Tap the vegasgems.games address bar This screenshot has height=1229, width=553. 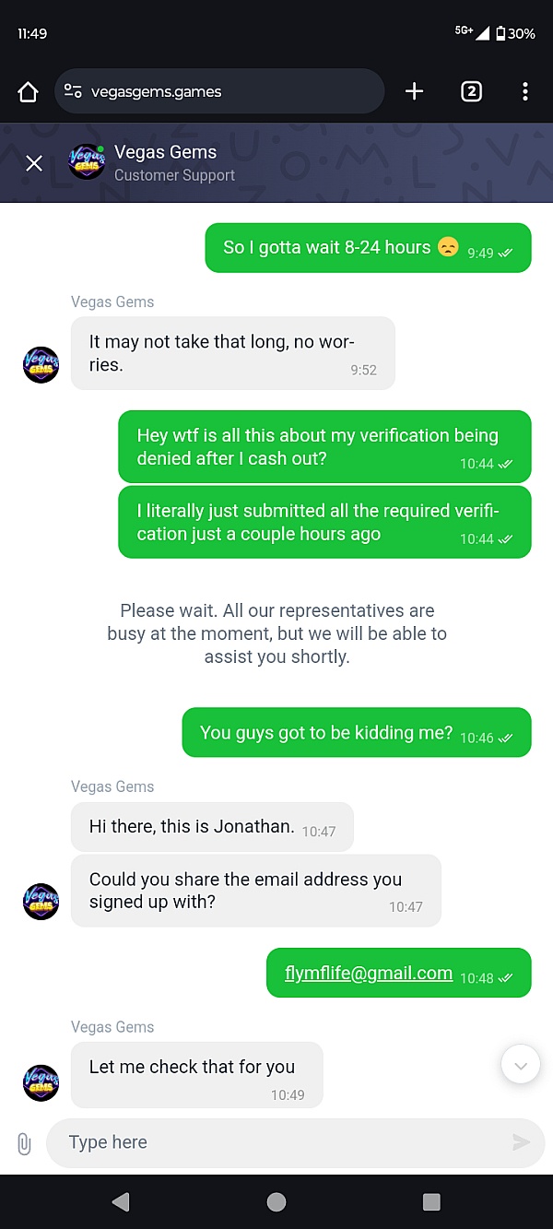click(x=230, y=91)
